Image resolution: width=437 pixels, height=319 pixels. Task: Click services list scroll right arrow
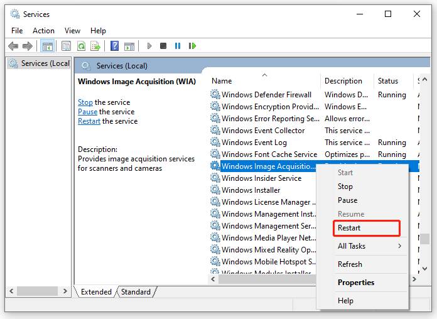414,279
